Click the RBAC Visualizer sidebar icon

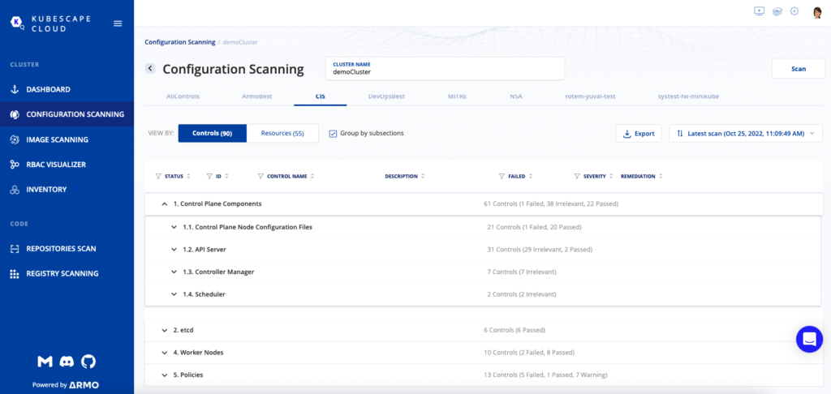click(15, 165)
